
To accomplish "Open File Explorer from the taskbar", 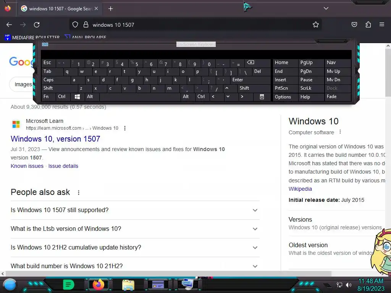I will [x=128, y=285].
